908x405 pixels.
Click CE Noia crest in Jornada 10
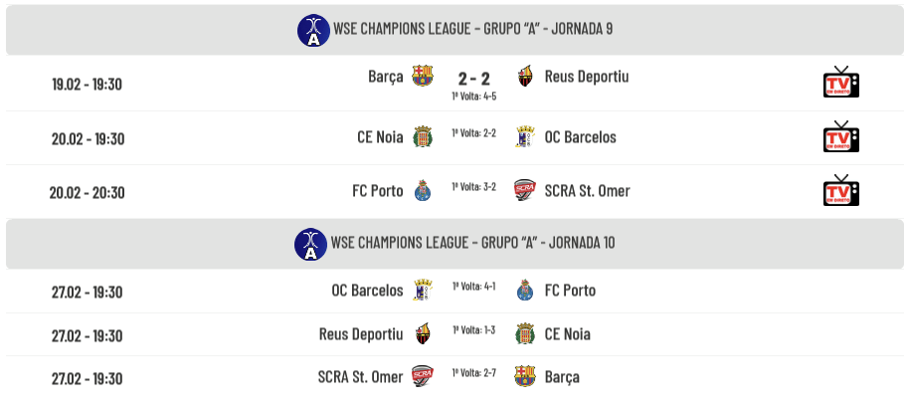pyautogui.click(x=525, y=333)
